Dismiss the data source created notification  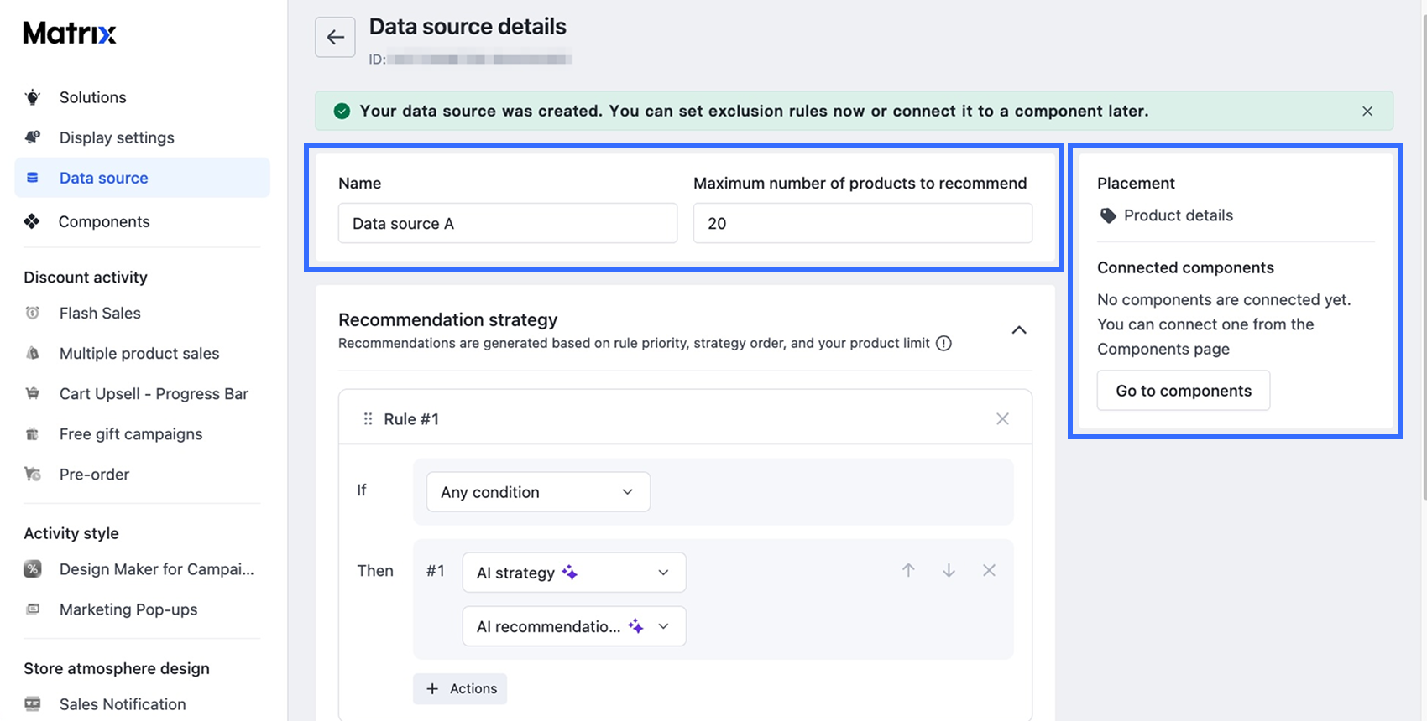point(1367,111)
